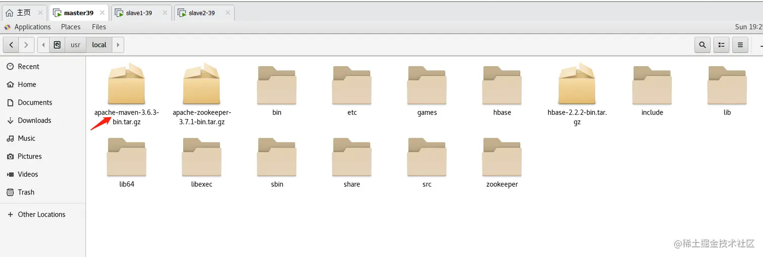Open the apache-maven-3.6.3-bin.tar.gz archive icon

127,84
